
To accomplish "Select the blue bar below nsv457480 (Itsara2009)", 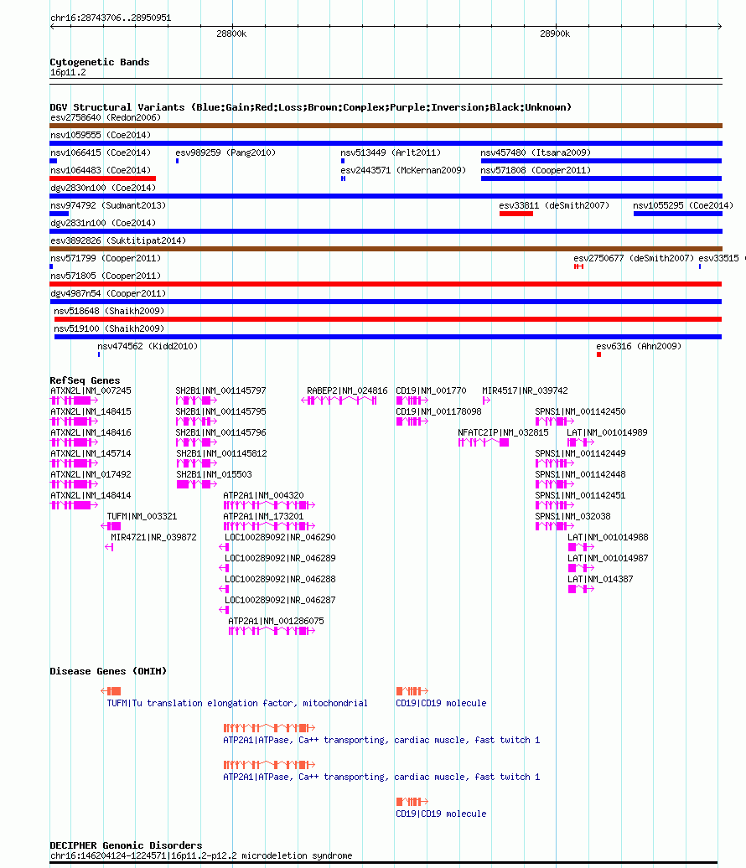I will (602, 161).
